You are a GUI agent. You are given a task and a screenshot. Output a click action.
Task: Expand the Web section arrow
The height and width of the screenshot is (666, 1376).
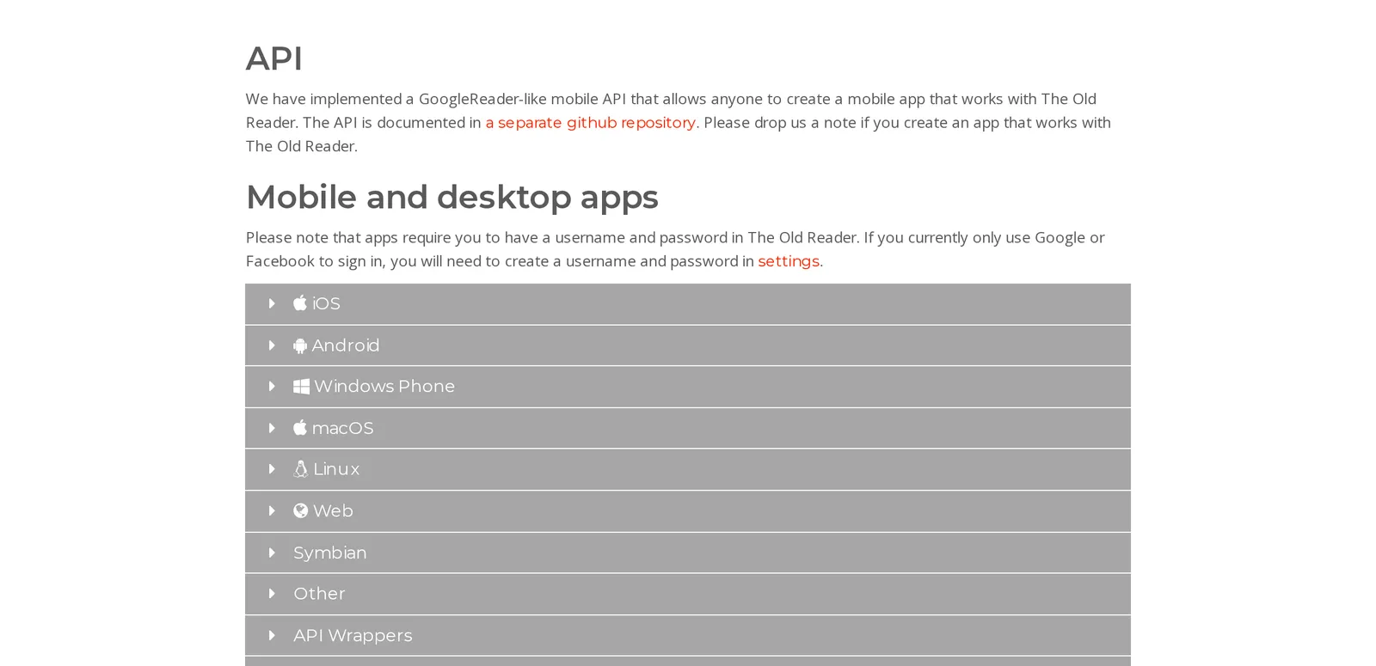point(272,510)
